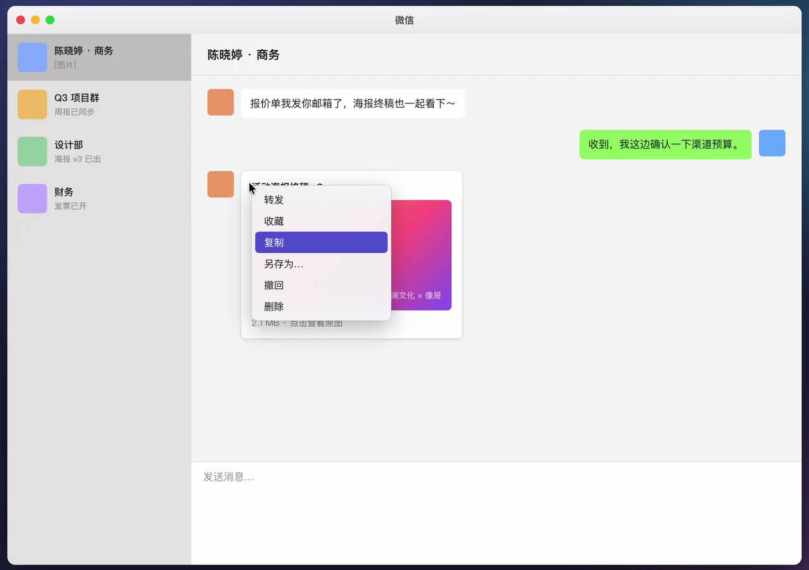Click sender avatar beside the poster image message
Screen dimensions: 809x570
click(x=220, y=184)
